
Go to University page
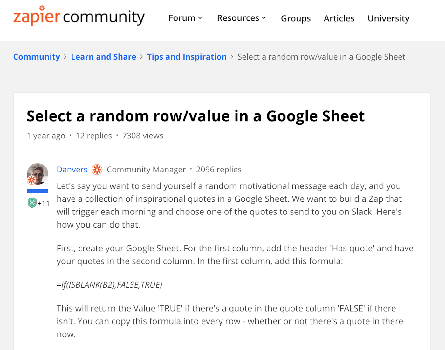388,18
